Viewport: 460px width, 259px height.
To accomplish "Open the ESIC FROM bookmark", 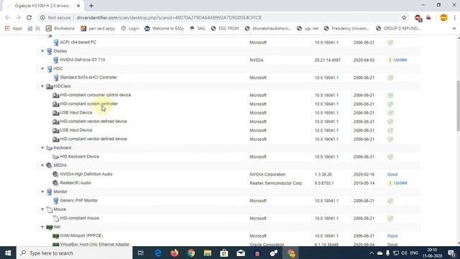I will [x=225, y=29].
